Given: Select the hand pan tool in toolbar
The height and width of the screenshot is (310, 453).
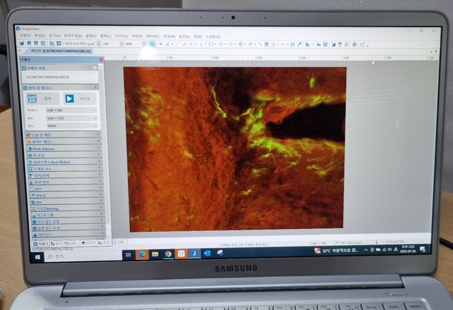Looking at the screenshot, I should coord(152,44).
